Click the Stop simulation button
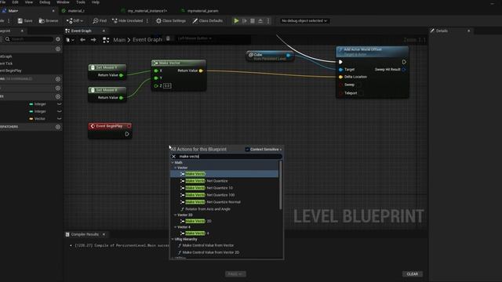 (253, 21)
